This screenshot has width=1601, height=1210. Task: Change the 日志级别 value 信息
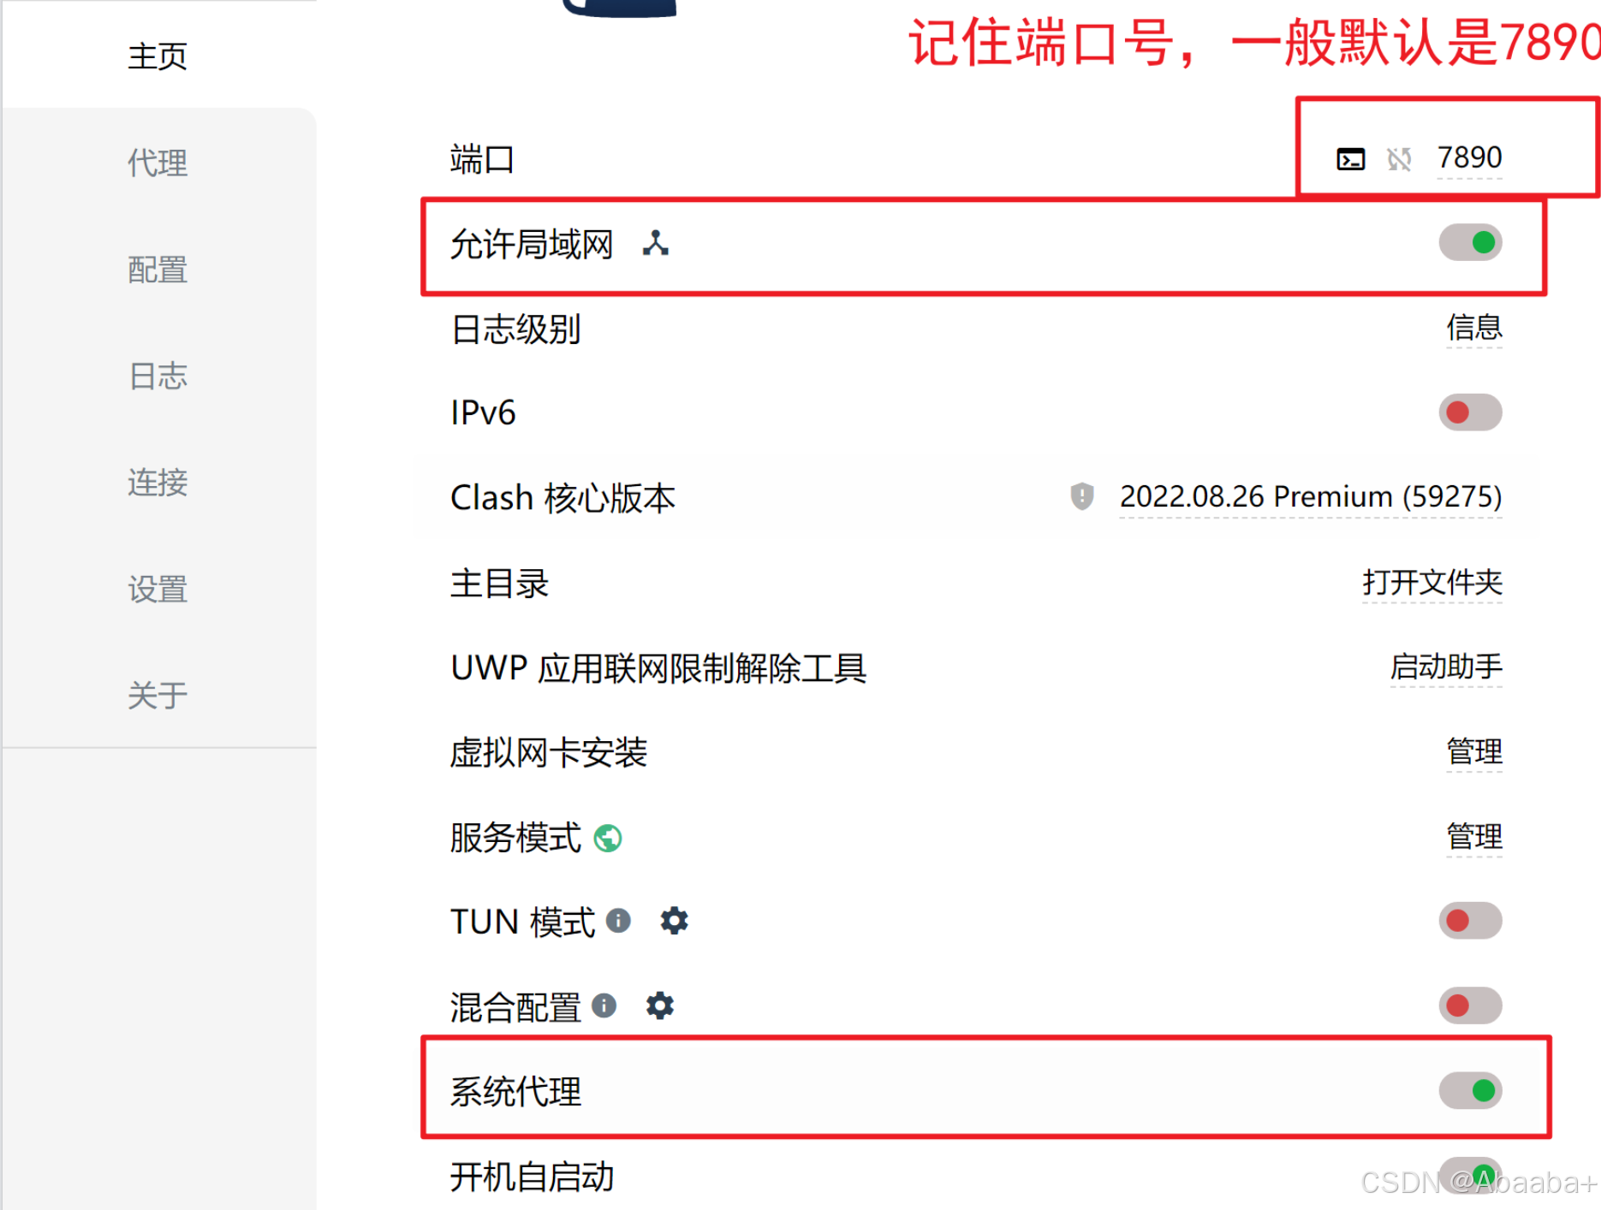[x=1473, y=328]
